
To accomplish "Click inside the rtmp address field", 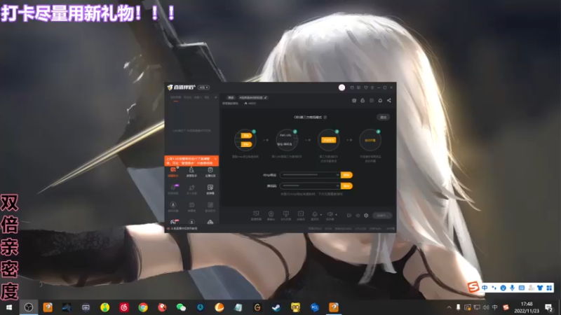I will [310, 175].
